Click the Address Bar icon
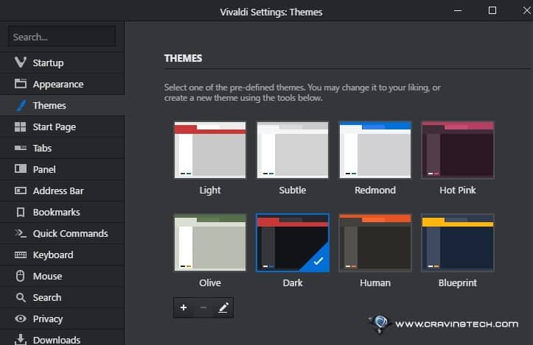The image size is (533, 345). coord(21,191)
